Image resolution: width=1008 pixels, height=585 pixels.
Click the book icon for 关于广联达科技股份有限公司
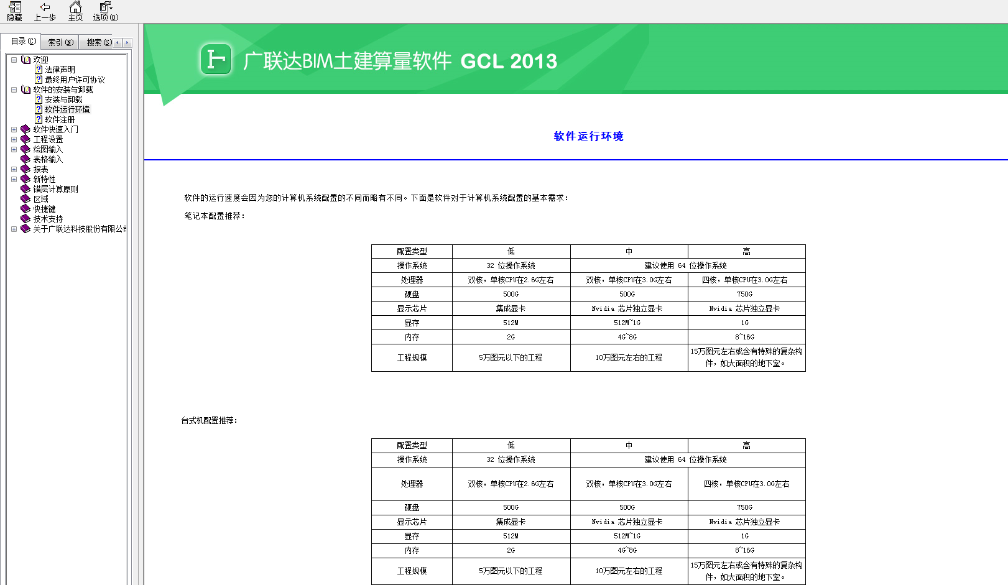[25, 229]
